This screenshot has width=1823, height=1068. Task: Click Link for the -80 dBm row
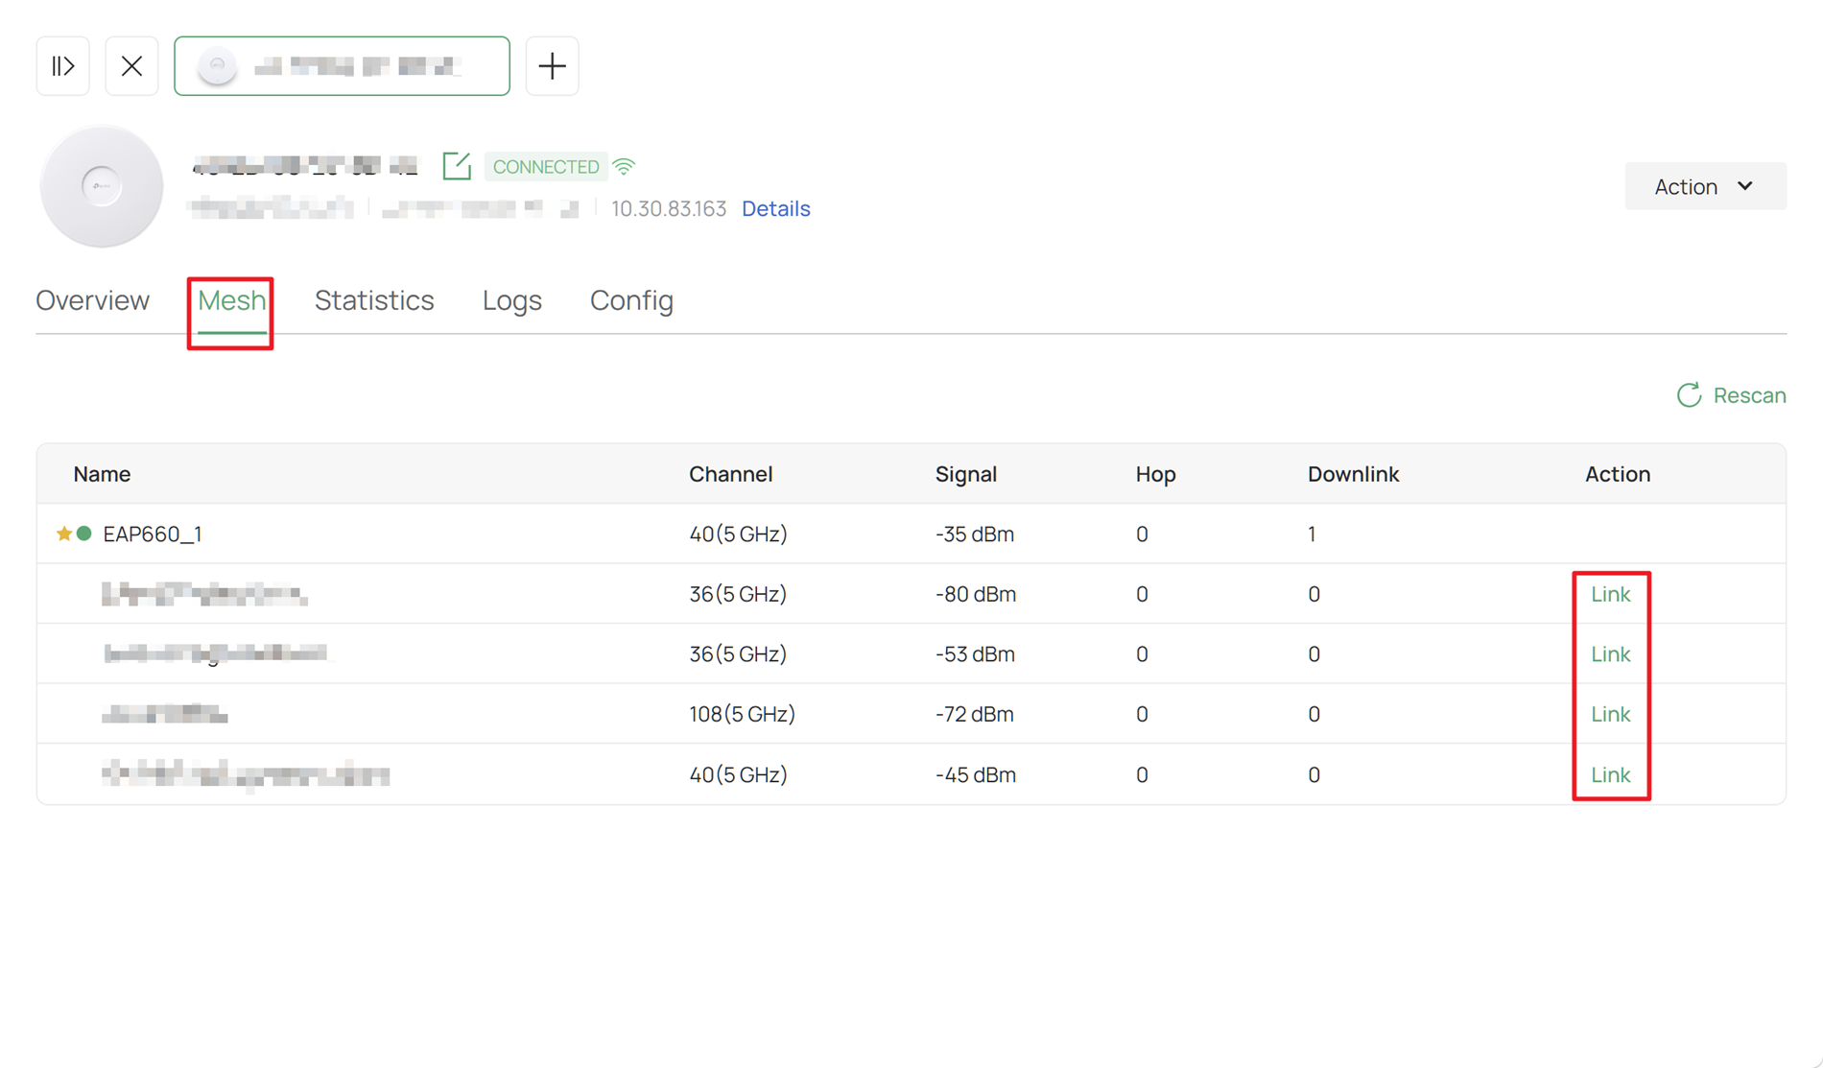pos(1610,594)
